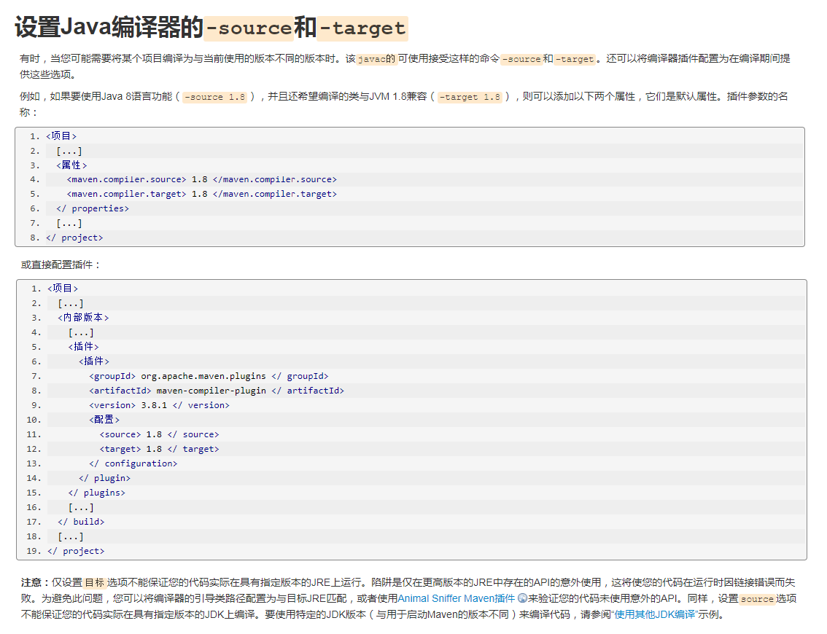Viewport: 827px width, 634px height.
Task: Click line 19 '</ project>' in second code block
Action: [x=76, y=551]
